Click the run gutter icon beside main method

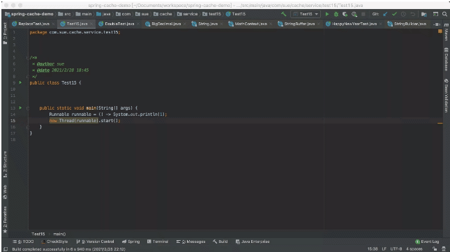pos(20,108)
